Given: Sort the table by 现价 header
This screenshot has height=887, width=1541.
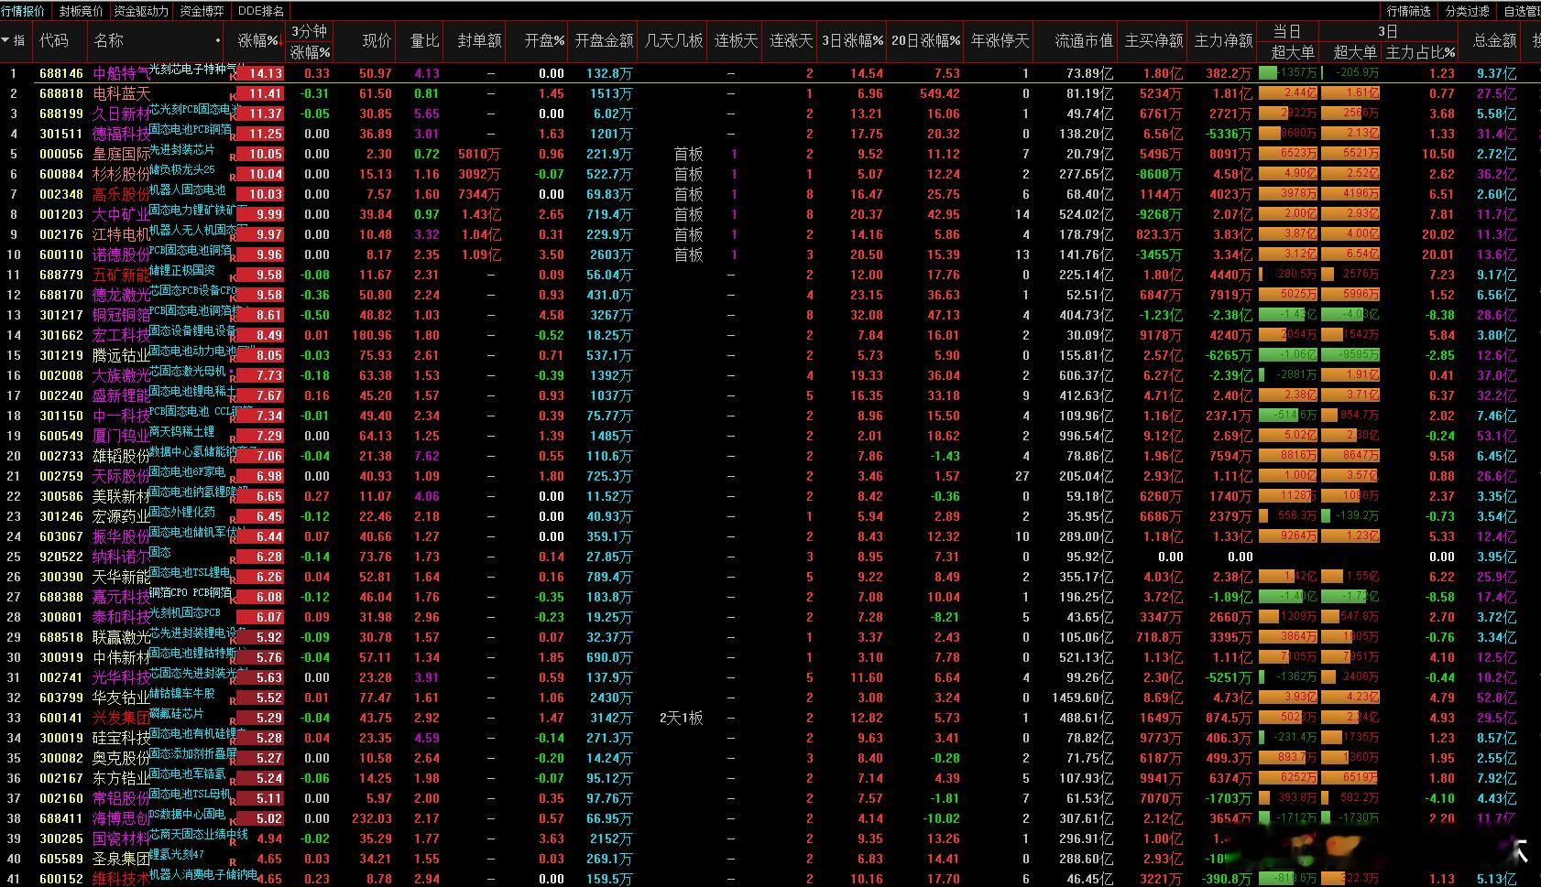Looking at the screenshot, I should 377,41.
